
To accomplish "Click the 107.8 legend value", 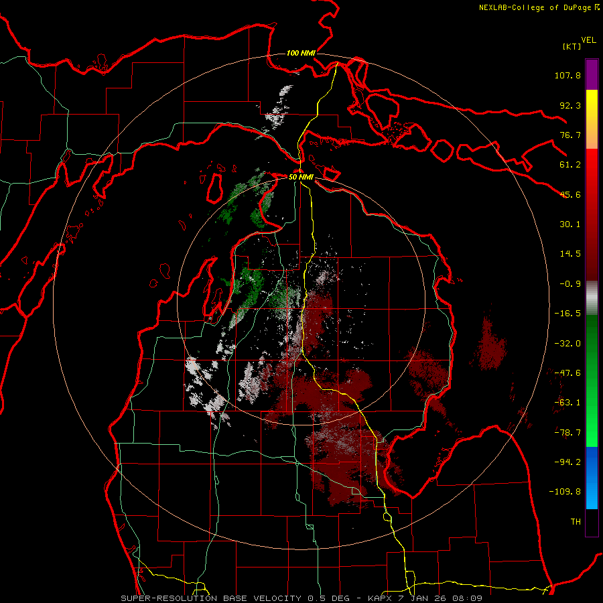I will click(567, 75).
